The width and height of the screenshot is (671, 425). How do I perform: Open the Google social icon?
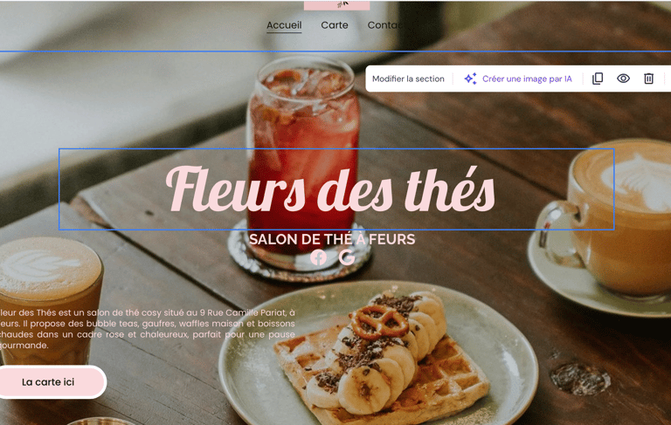(347, 257)
